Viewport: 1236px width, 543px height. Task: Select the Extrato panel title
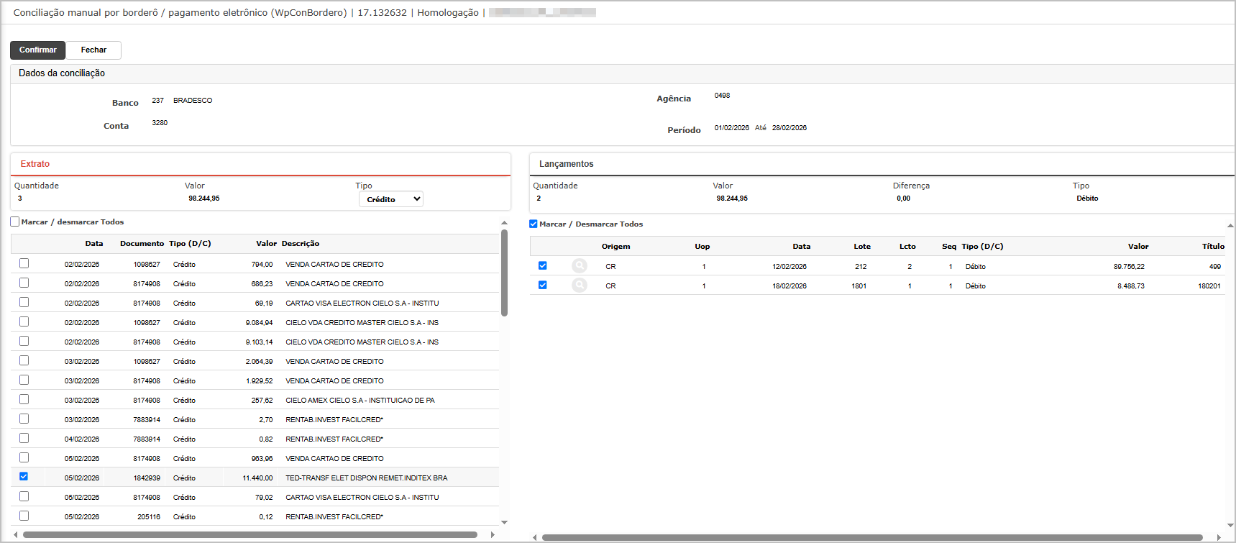[35, 164]
